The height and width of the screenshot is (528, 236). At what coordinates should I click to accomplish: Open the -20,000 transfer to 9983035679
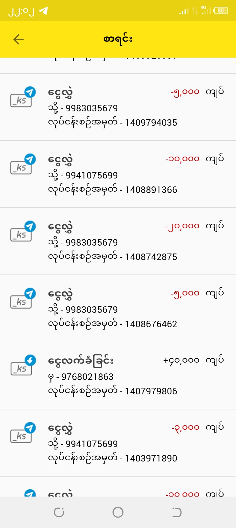pyautogui.click(x=118, y=241)
